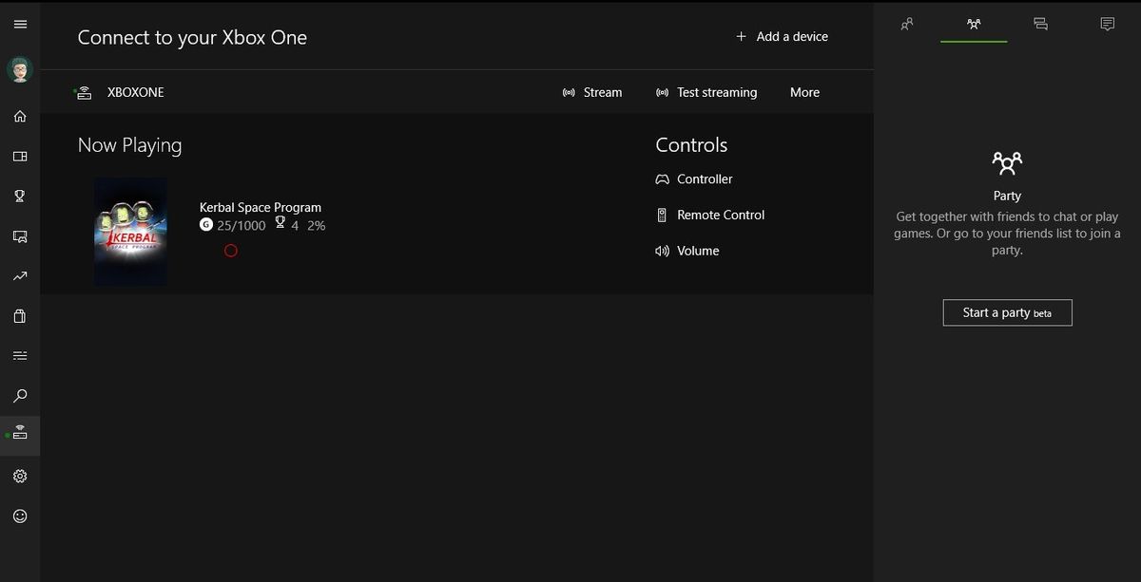The image size is (1141, 582).
Task: Switch to the Messages tab
Action: click(1107, 24)
